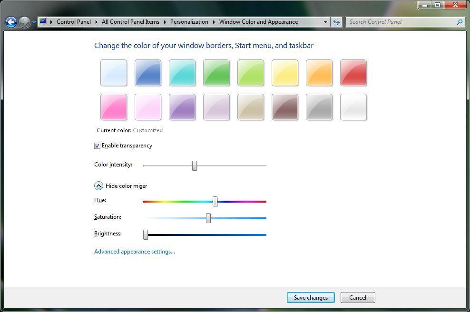Screen dimensions: 470x312
Task: Click Window Color and Appearance breadcrumb
Action: (258, 22)
